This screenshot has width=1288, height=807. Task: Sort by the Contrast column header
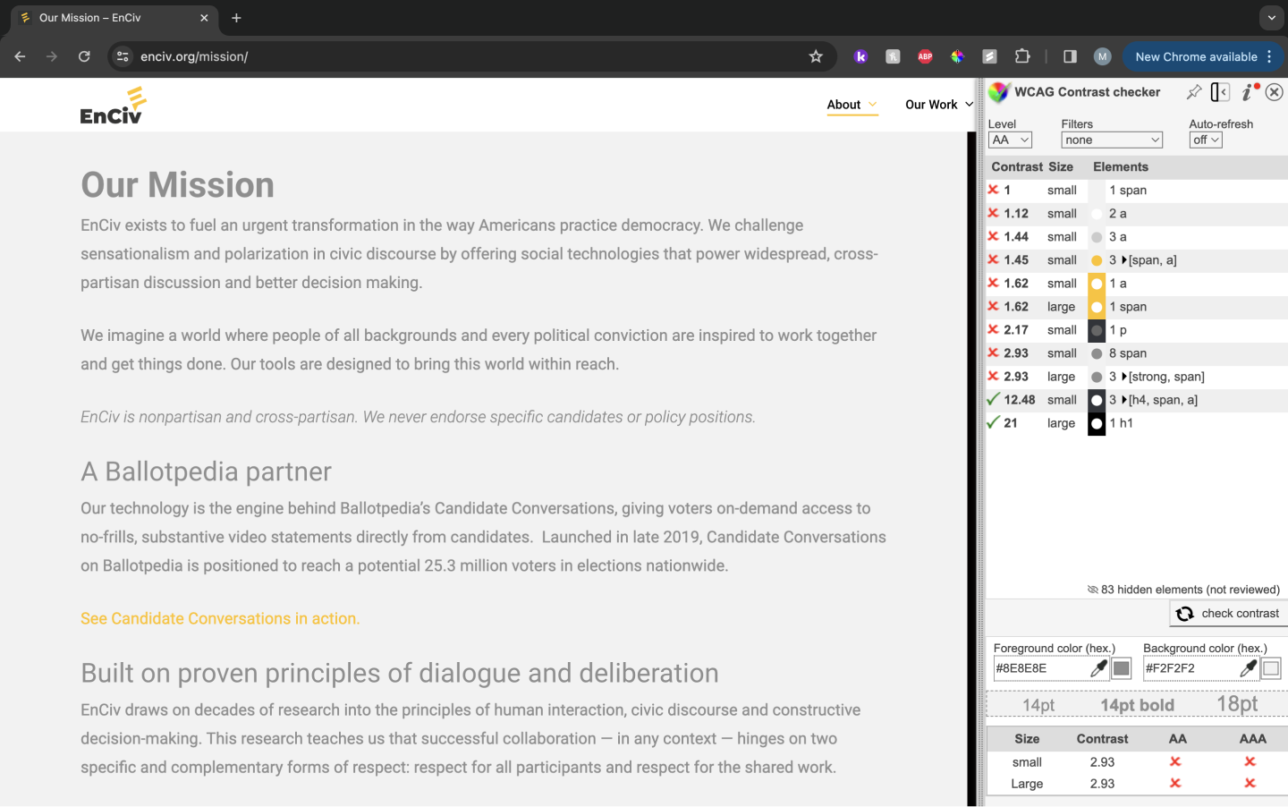click(x=1017, y=167)
